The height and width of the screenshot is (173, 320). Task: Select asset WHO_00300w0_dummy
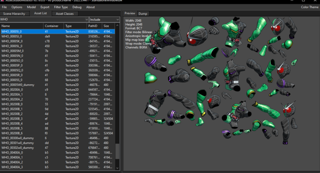coord(58,138)
